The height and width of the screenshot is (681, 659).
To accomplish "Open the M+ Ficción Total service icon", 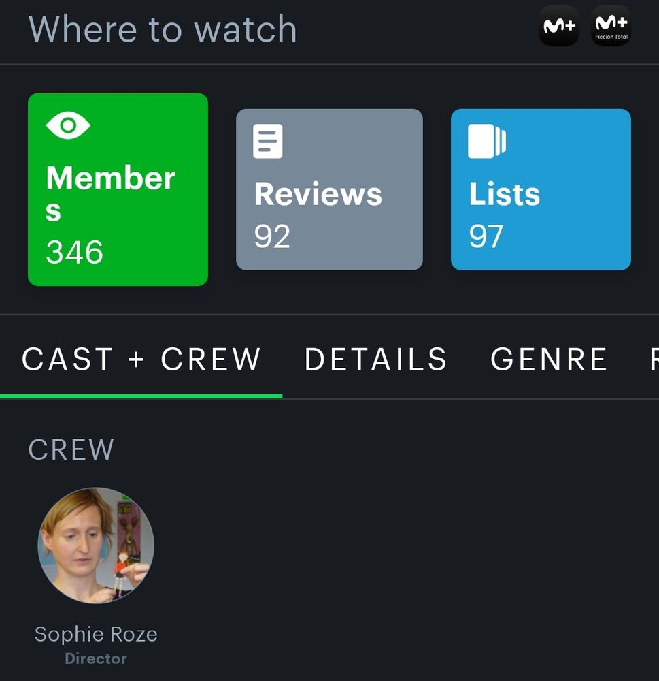I will [x=611, y=26].
